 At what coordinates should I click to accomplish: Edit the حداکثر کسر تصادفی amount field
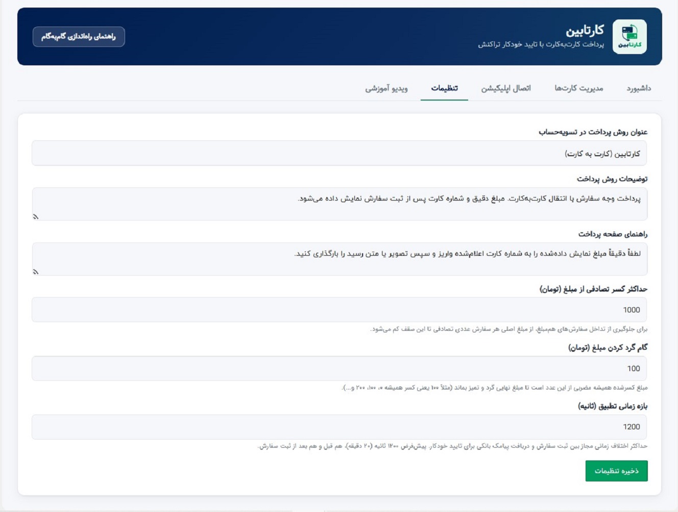tap(339, 310)
